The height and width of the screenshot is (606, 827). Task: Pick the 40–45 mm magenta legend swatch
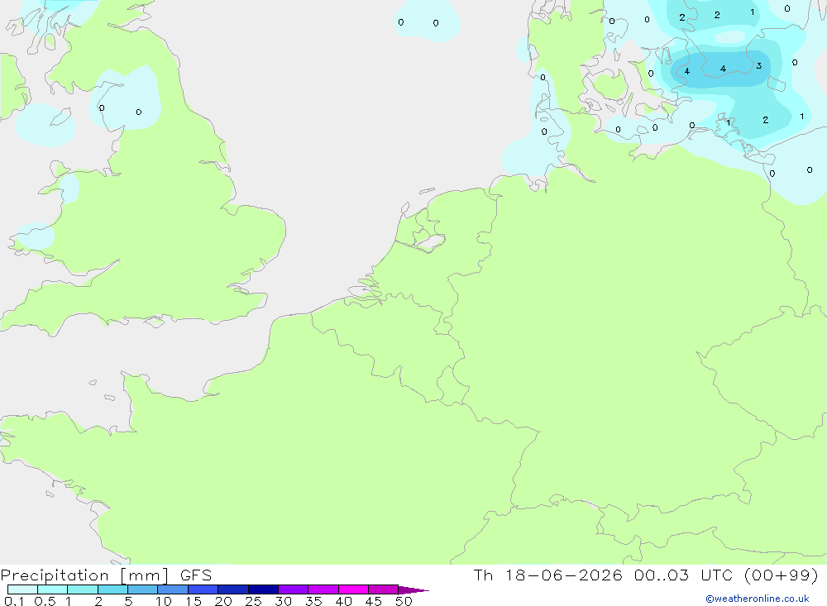(353, 589)
